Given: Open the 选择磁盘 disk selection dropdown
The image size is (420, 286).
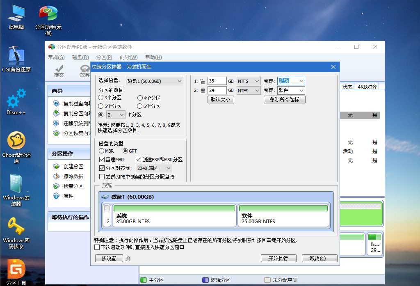Looking at the screenshot, I should click(180, 81).
